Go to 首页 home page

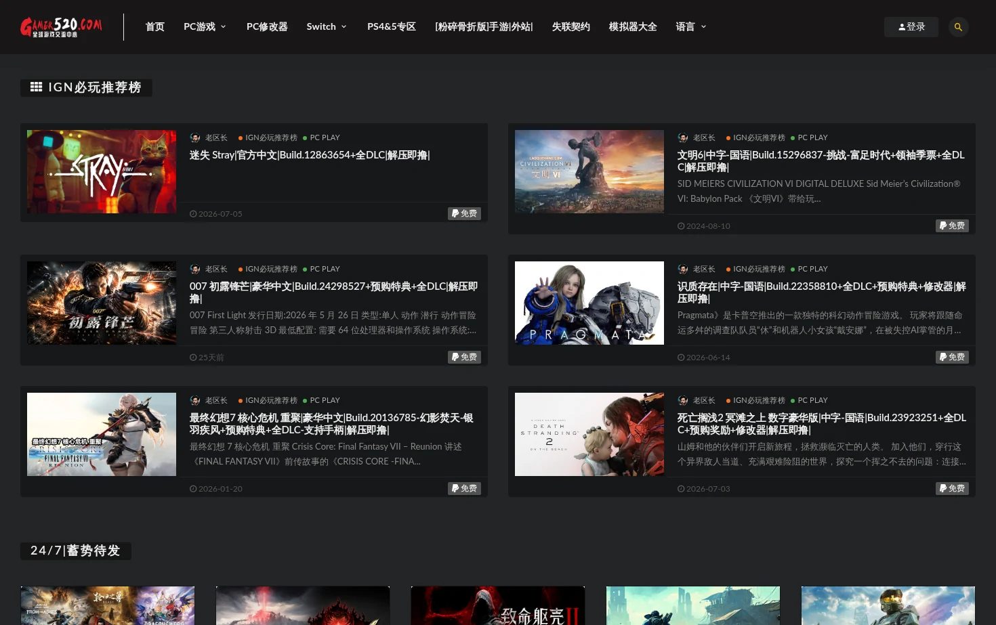(155, 27)
